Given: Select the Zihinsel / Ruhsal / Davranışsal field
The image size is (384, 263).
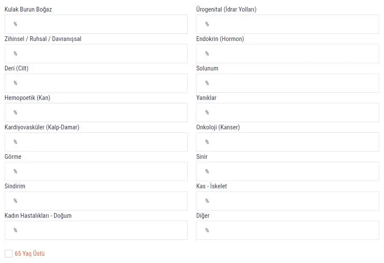Looking at the screenshot, I should click(96, 53).
